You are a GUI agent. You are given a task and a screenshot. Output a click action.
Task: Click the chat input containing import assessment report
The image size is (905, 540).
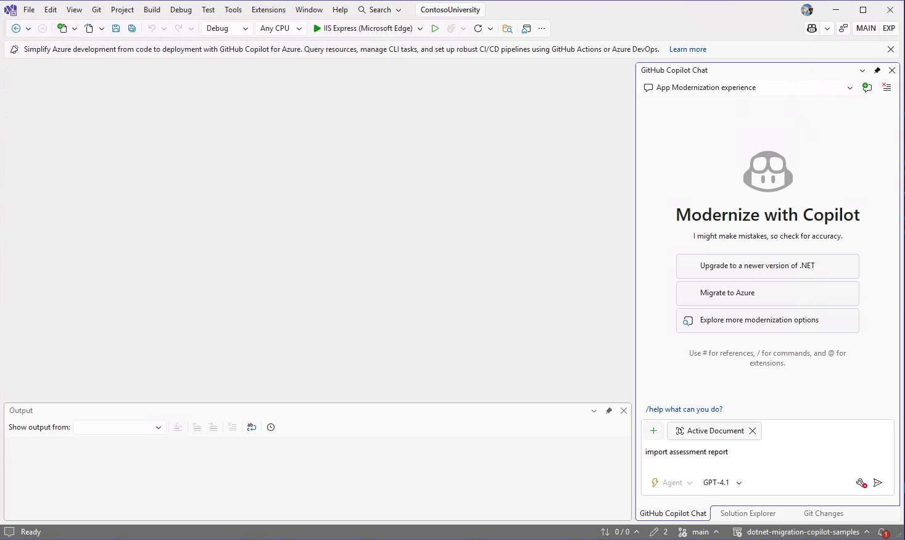(767, 452)
